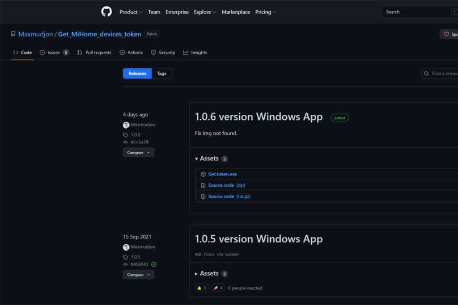Click the Public repository badge
This screenshot has width=458, height=305.
tap(152, 34)
